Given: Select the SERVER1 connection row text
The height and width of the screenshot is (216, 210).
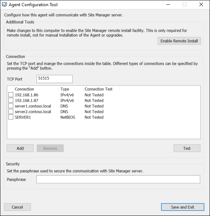Looking at the screenshot, I should [x=23, y=117].
